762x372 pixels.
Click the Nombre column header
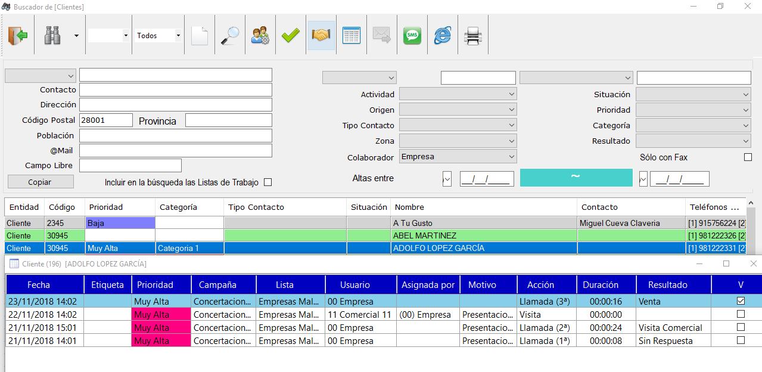point(484,207)
